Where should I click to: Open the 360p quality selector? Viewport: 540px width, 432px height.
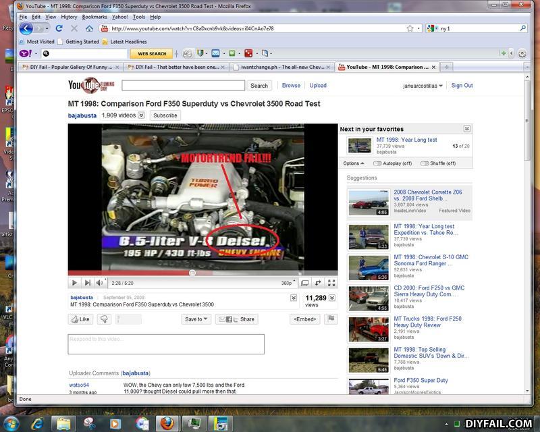pos(288,283)
